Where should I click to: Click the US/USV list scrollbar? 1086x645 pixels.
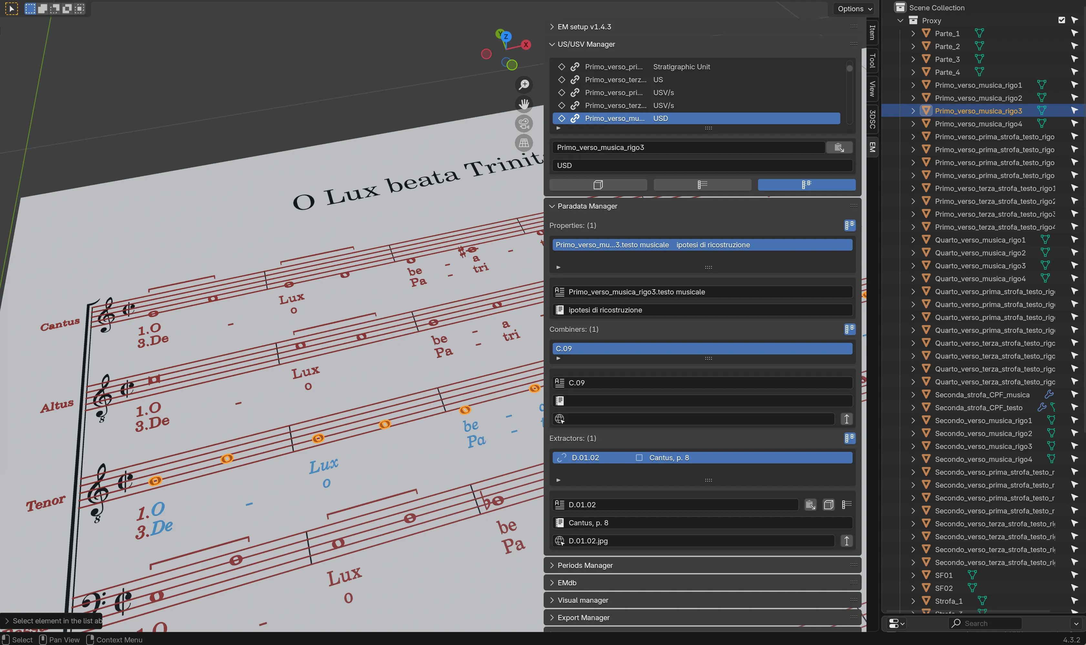(849, 93)
